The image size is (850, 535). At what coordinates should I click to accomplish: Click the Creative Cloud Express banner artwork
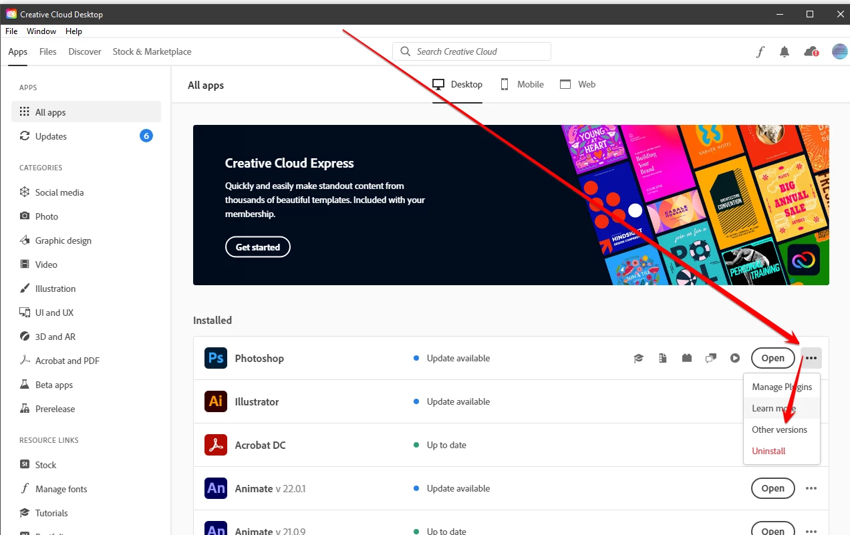(695, 205)
